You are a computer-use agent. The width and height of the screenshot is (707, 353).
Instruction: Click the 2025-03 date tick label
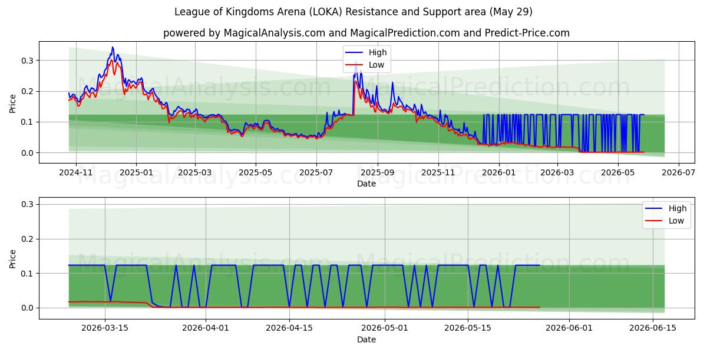194,173
